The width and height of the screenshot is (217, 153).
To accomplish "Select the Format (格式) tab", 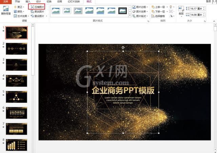I will click(x=89, y=1).
